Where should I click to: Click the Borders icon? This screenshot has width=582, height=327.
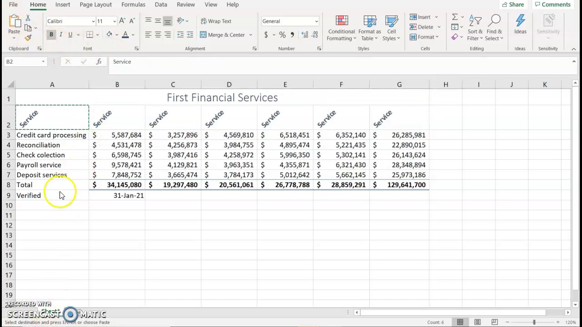tap(90, 35)
